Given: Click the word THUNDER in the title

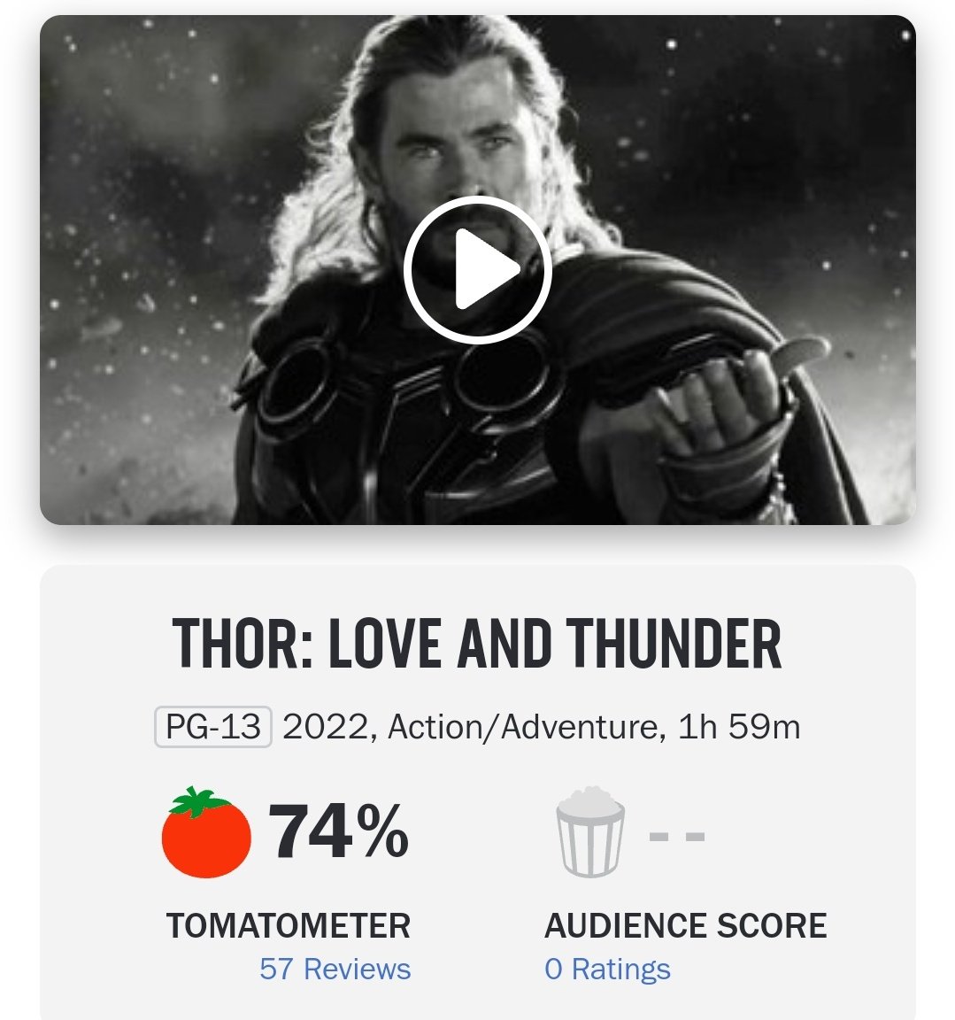Looking at the screenshot, I should (x=674, y=644).
